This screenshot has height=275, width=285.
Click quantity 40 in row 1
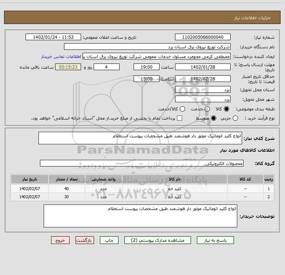pyautogui.click(x=67, y=189)
